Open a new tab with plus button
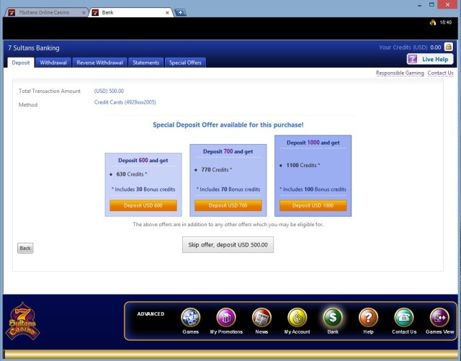The height and width of the screenshot is (361, 461). click(x=180, y=12)
